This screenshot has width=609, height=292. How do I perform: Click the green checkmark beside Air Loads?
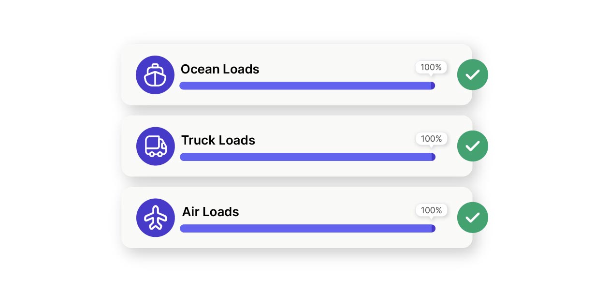click(x=472, y=218)
